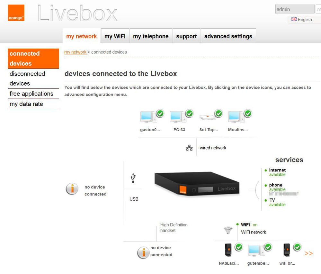Show more WiFi devices with orange arrows
The image size is (321, 274).
point(308,253)
